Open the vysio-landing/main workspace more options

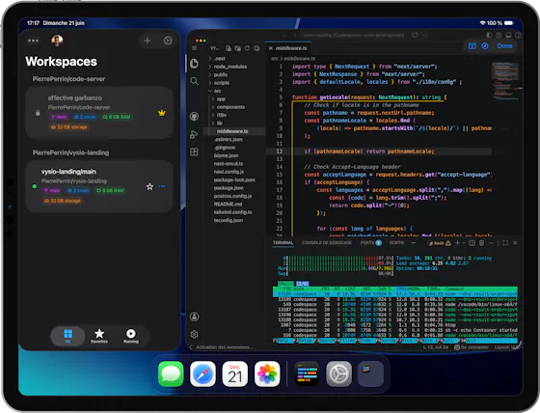(162, 186)
